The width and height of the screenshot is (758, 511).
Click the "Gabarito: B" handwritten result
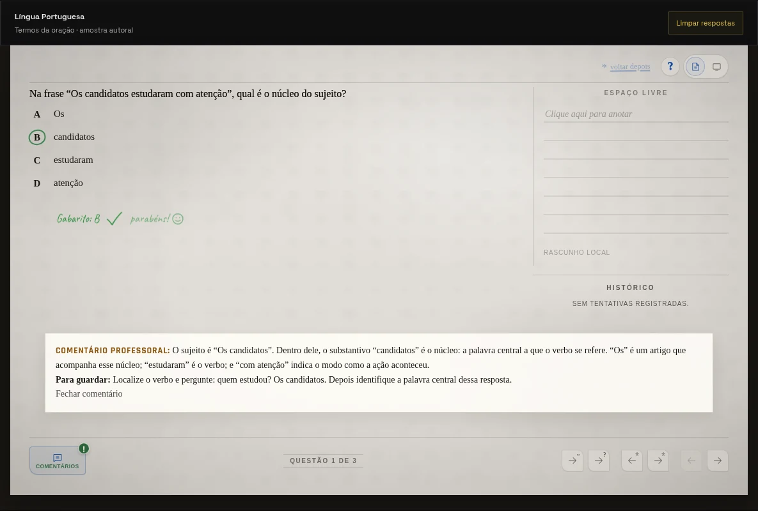[x=78, y=218]
